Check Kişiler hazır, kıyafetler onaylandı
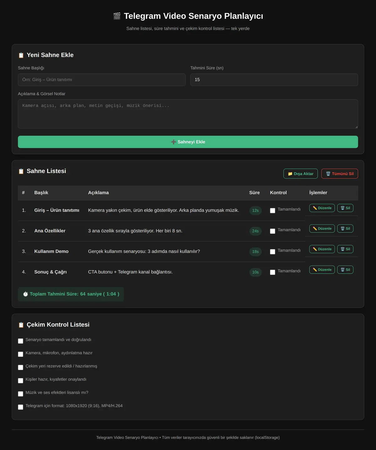376x450 pixels. 21,380
